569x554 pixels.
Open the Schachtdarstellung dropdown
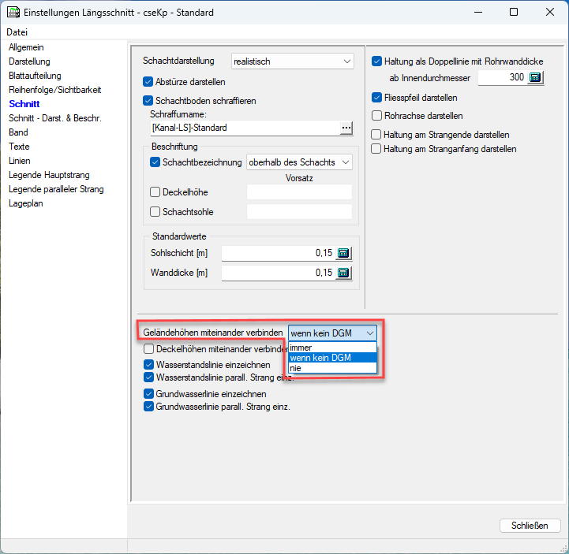pos(292,61)
